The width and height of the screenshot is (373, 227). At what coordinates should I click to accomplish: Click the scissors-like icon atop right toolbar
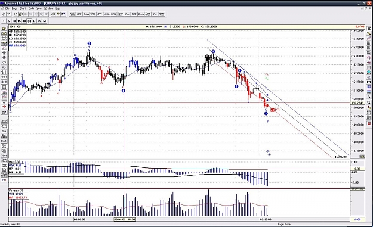click(369, 29)
